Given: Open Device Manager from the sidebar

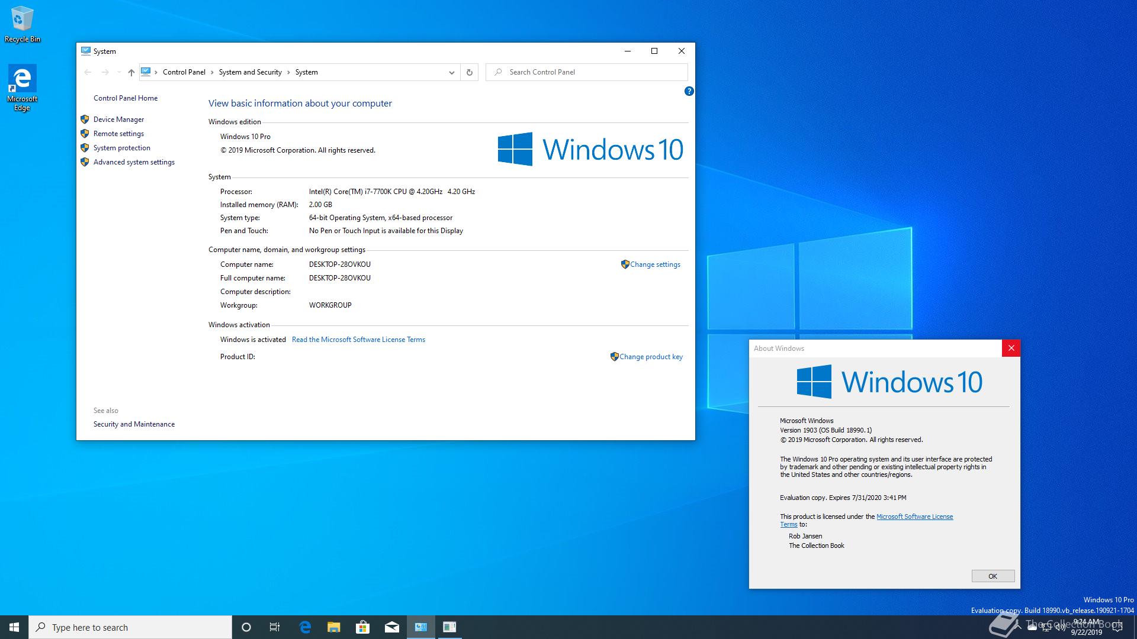Looking at the screenshot, I should click(118, 120).
